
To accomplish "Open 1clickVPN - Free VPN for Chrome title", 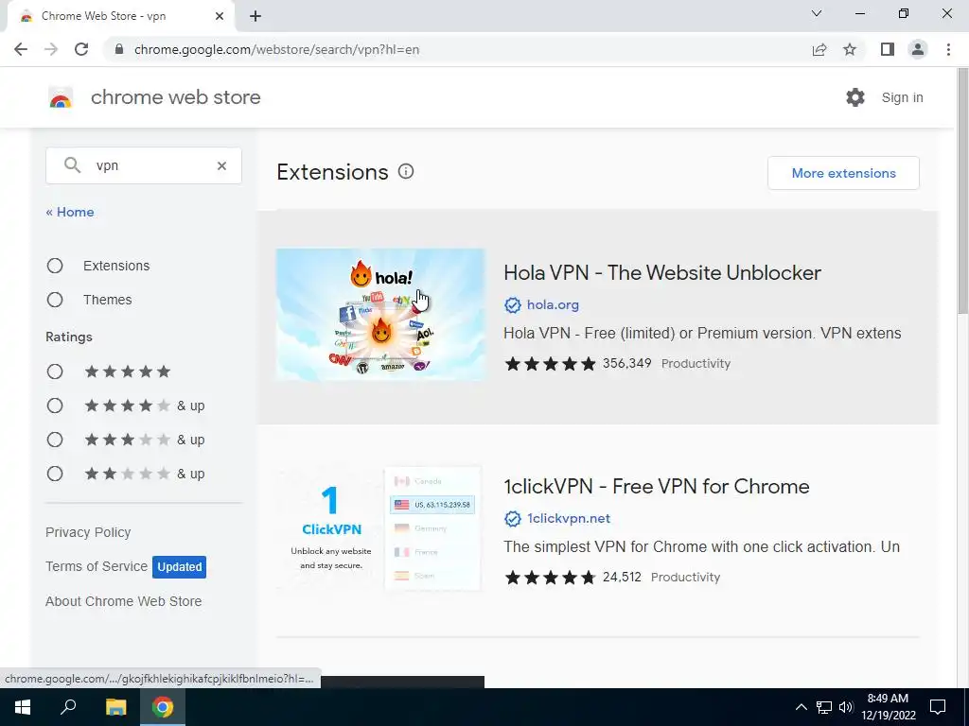I will (x=657, y=487).
